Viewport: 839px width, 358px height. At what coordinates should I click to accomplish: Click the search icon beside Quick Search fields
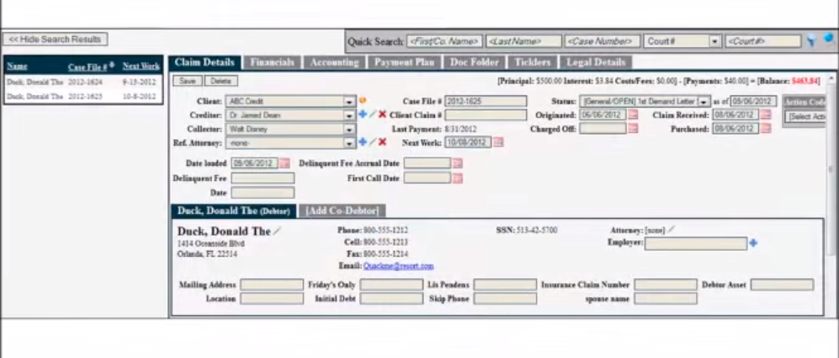[812, 40]
